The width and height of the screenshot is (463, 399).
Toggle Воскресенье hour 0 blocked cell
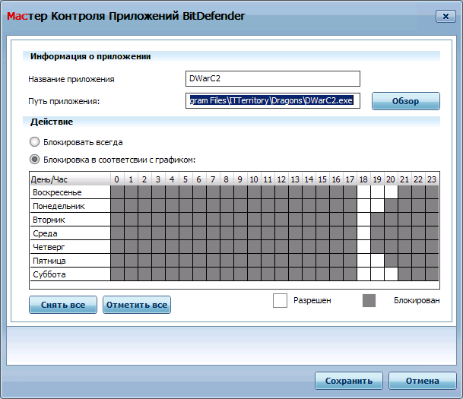point(117,192)
